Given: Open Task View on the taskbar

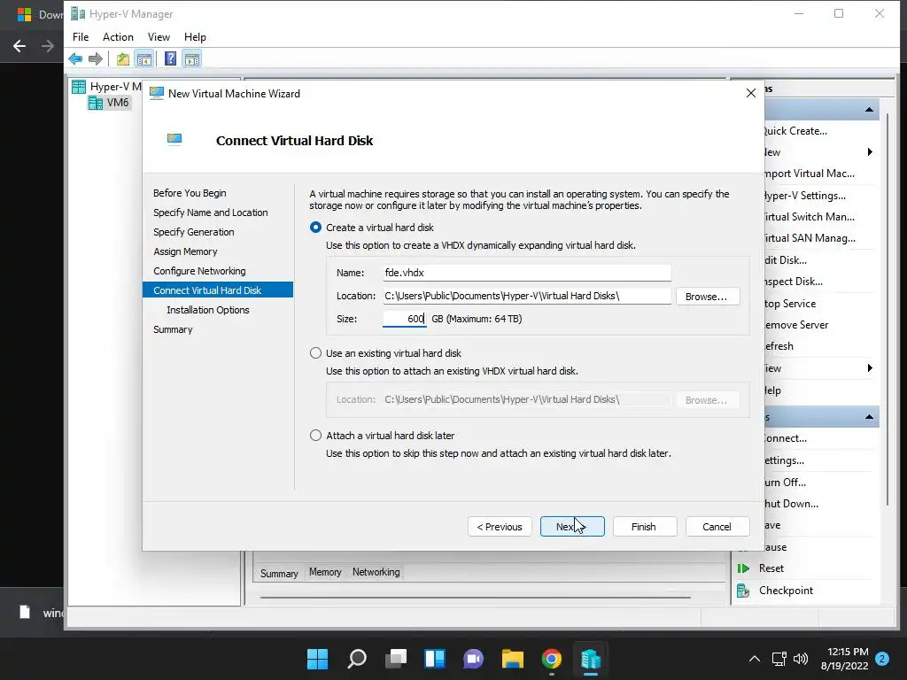Looking at the screenshot, I should pyautogui.click(x=396, y=659).
